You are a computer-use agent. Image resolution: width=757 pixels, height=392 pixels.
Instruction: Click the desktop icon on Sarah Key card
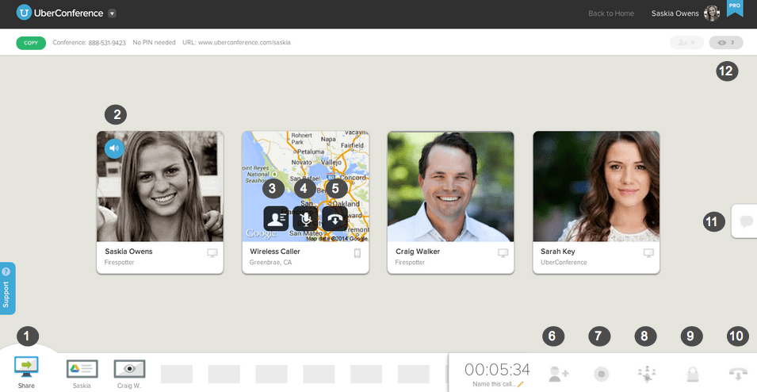click(x=649, y=253)
